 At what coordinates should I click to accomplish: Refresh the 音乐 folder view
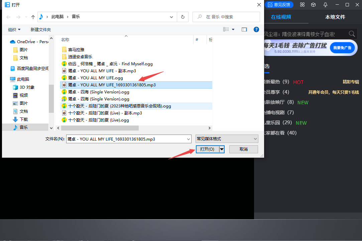(x=183, y=17)
